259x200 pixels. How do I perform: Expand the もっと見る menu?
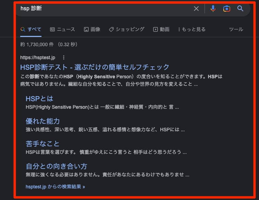pyautogui.click(x=192, y=29)
